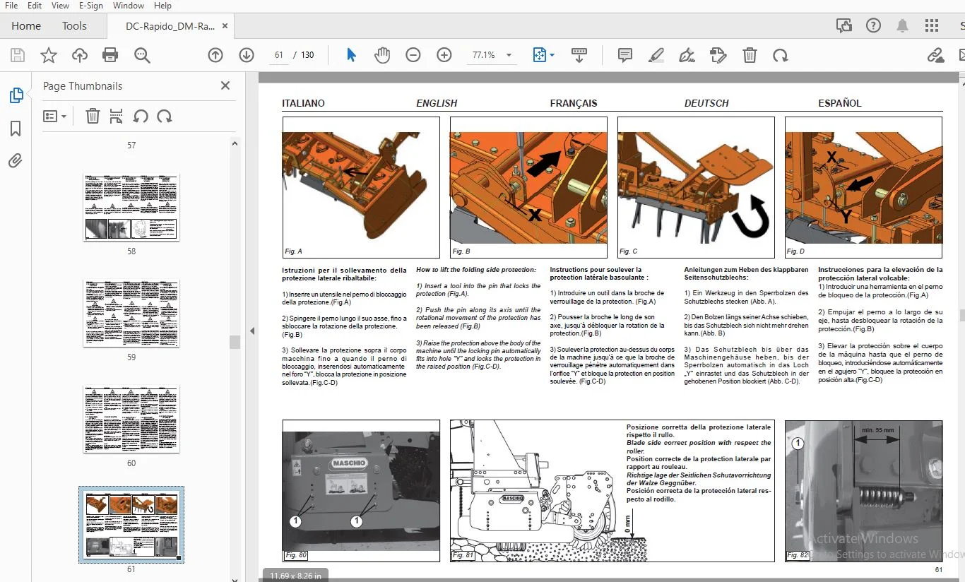Collapse the left navigation pane arrow
This screenshot has width=965, height=582.
(252, 331)
